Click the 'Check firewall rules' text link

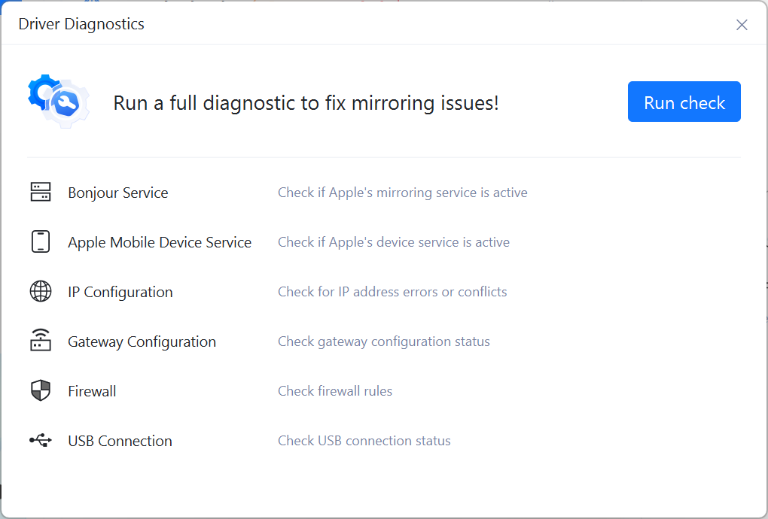pos(334,390)
